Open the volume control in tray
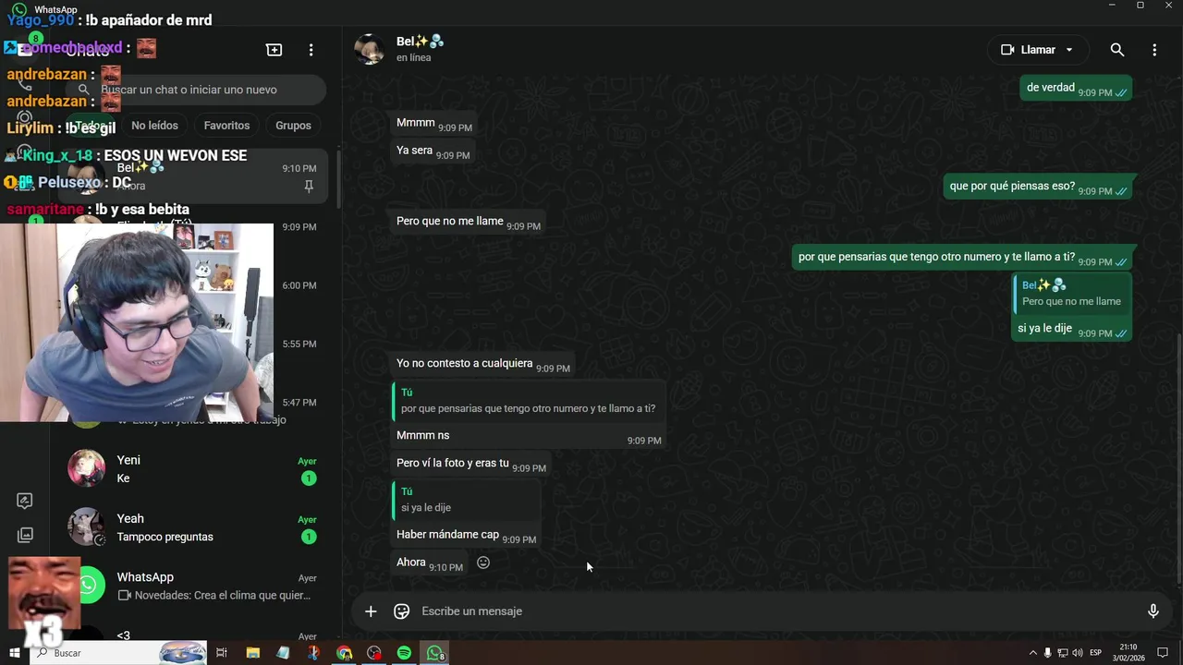 pyautogui.click(x=1077, y=653)
